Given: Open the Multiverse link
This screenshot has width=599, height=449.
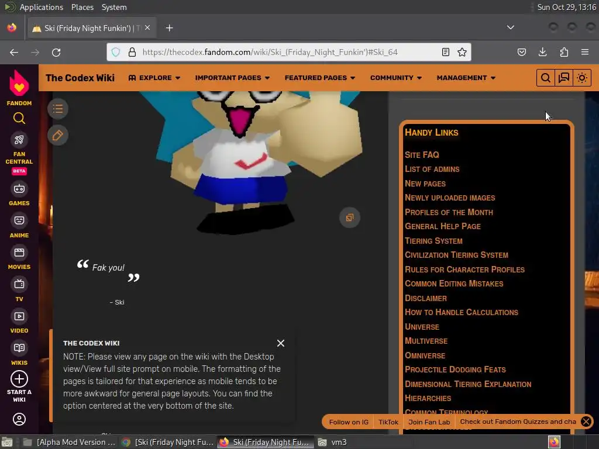Looking at the screenshot, I should click(426, 341).
